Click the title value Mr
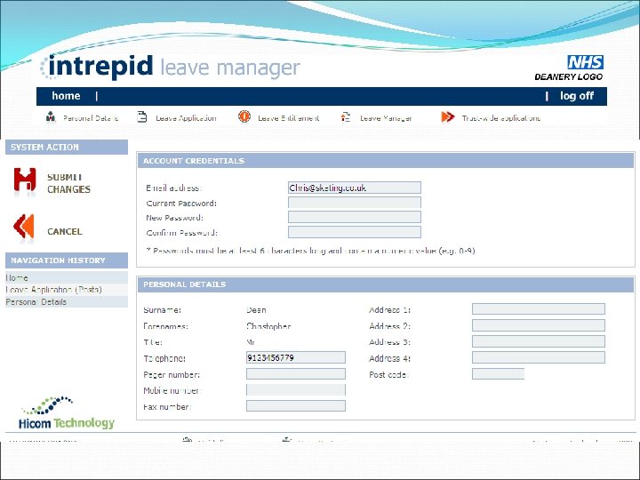 pyautogui.click(x=251, y=342)
